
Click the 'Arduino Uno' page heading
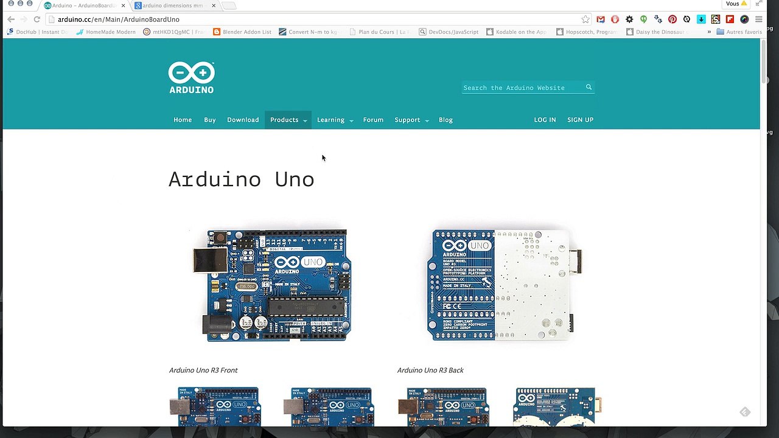[241, 179]
